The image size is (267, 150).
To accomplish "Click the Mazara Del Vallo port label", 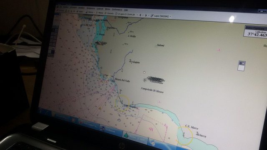I will (122, 80).
